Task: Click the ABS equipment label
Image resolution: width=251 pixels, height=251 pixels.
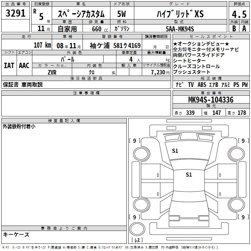Action: [202, 84]
